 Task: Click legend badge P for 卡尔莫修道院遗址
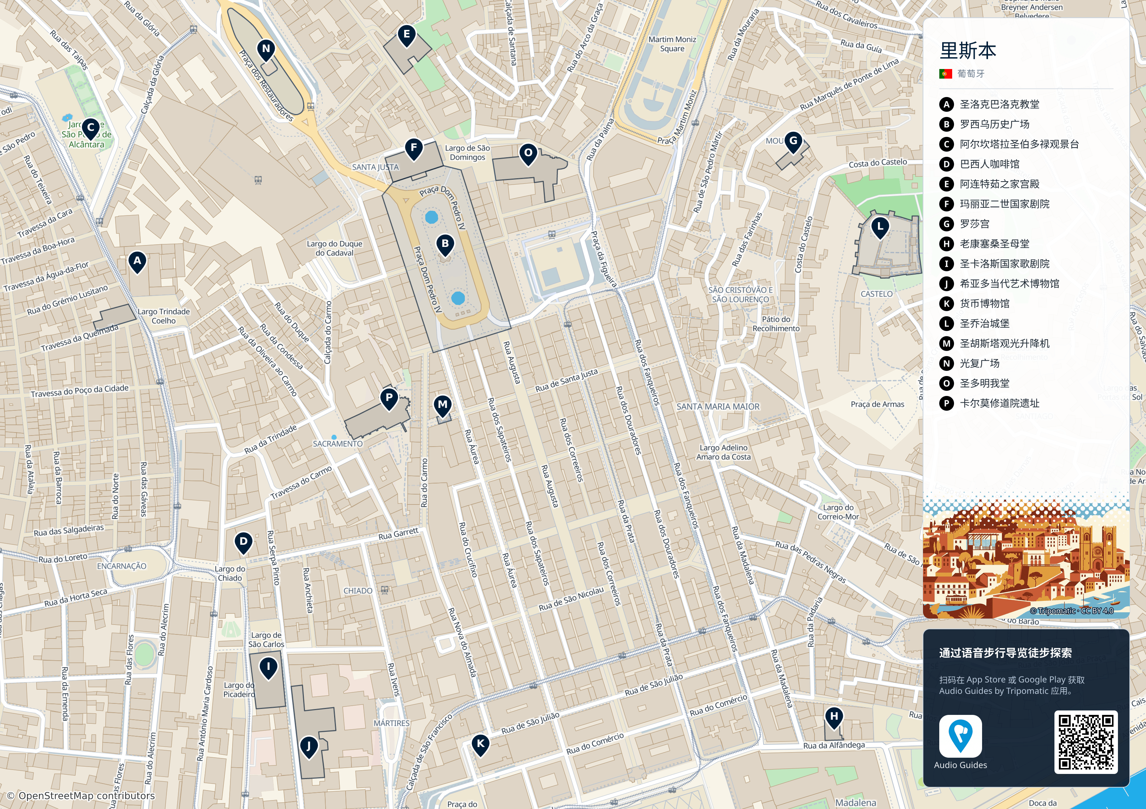[x=946, y=404]
